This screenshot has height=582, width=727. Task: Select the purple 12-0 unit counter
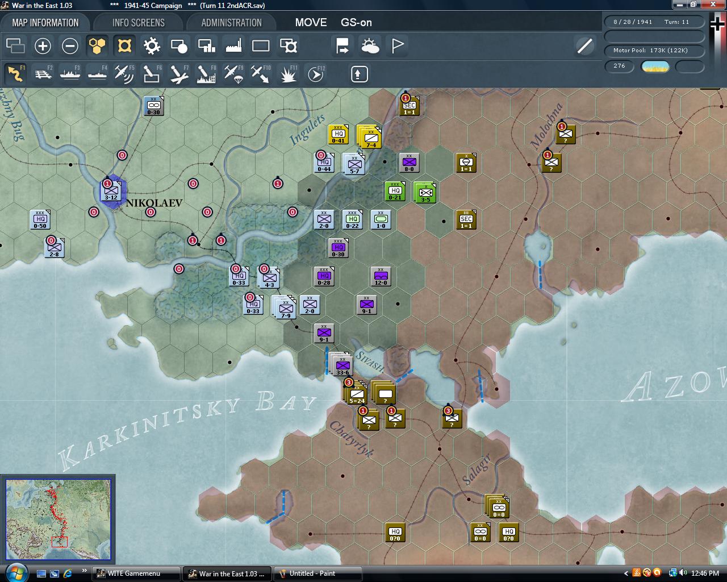[x=381, y=276]
